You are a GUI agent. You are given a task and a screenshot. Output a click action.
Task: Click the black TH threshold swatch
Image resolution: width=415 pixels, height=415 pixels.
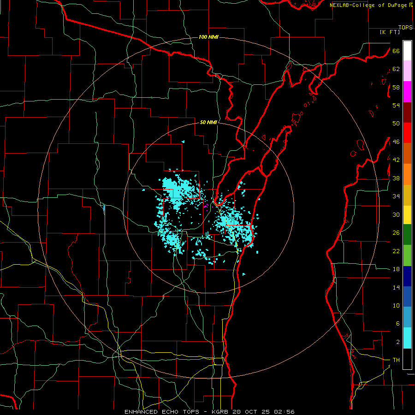407,359
